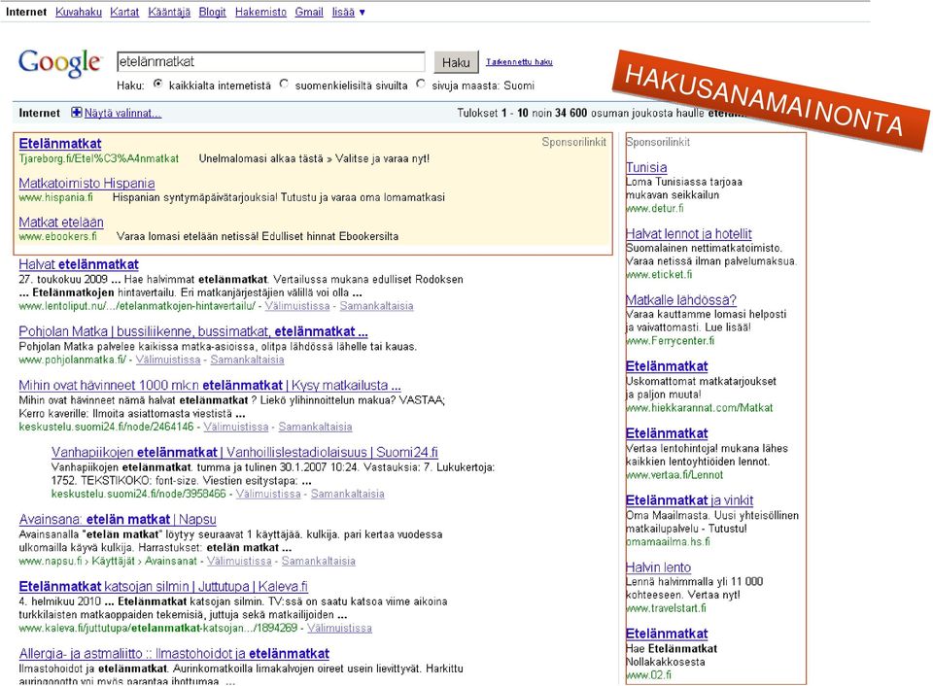Open Kuvahaku from the top navigation
The height and width of the screenshot is (686, 933).
coord(79,12)
